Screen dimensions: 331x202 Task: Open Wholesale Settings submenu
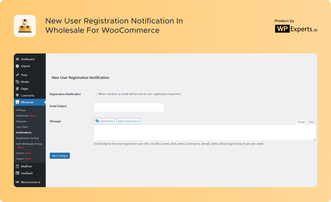(21, 110)
